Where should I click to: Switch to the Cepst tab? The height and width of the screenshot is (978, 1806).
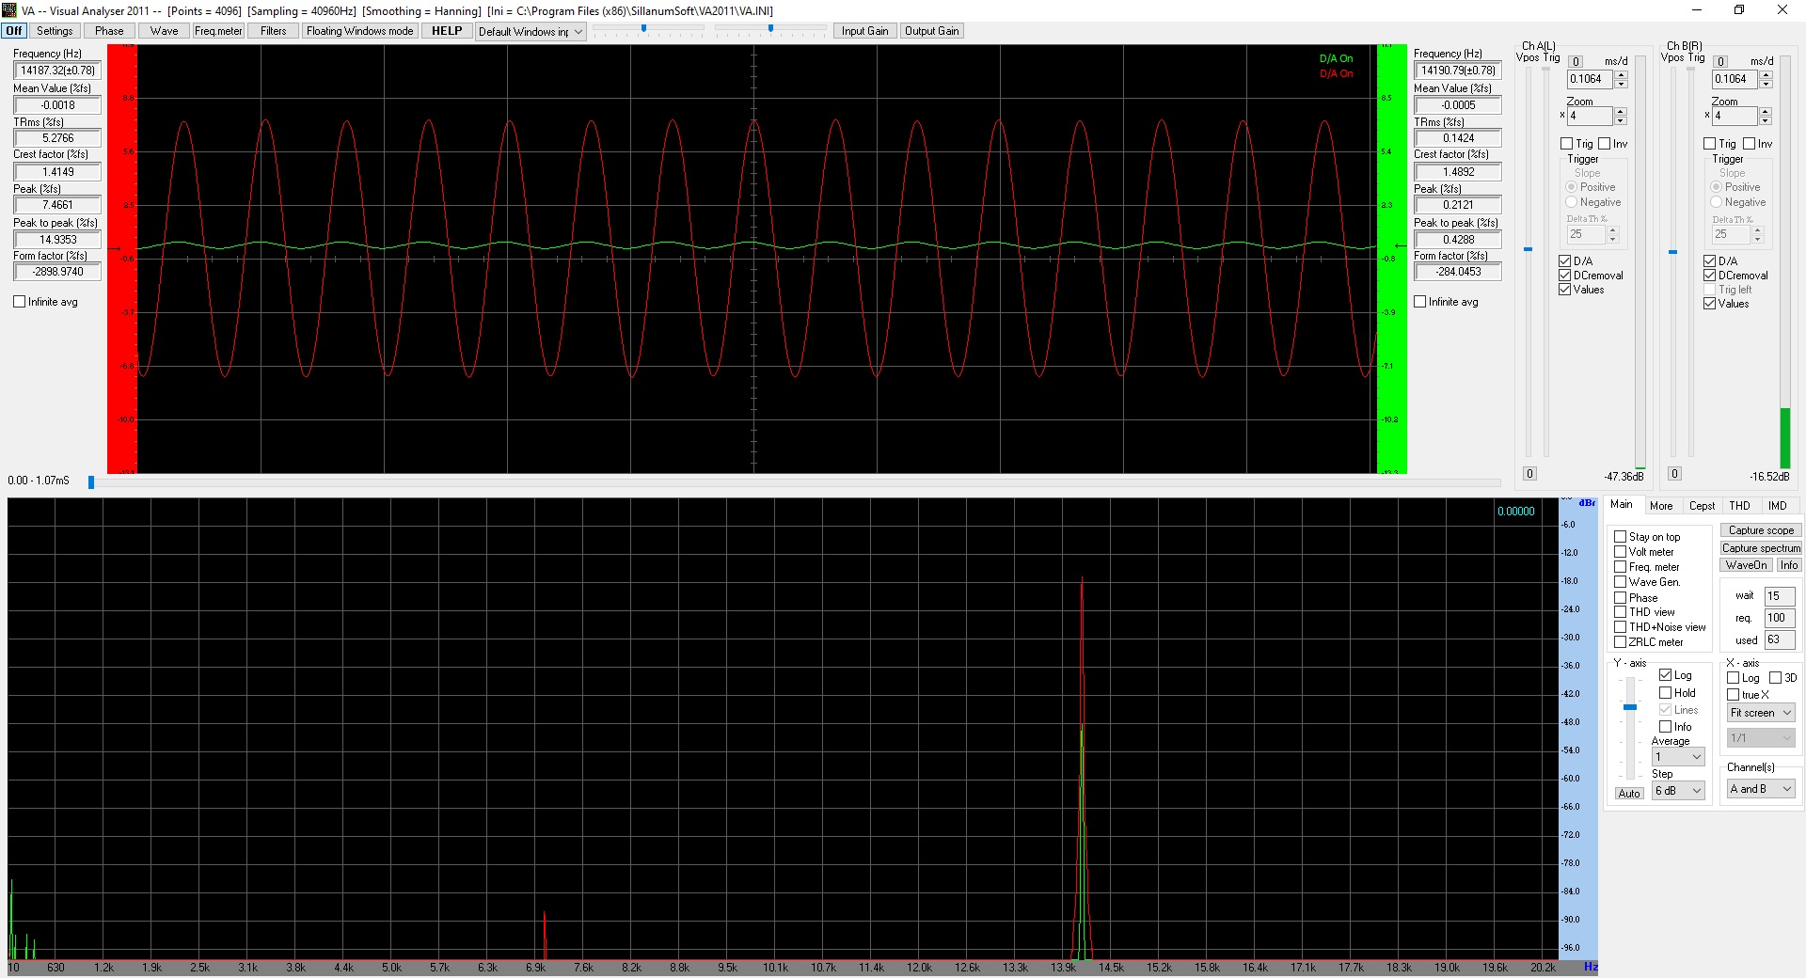click(1702, 506)
